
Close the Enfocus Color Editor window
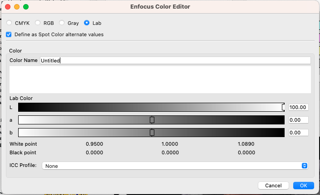click(8, 7)
